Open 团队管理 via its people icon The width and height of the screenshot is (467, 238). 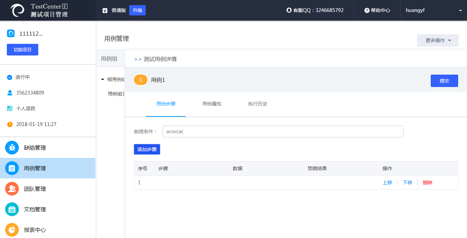click(12, 189)
